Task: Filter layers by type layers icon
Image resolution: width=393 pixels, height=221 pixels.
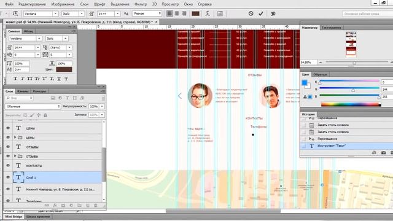Action: [68, 98]
